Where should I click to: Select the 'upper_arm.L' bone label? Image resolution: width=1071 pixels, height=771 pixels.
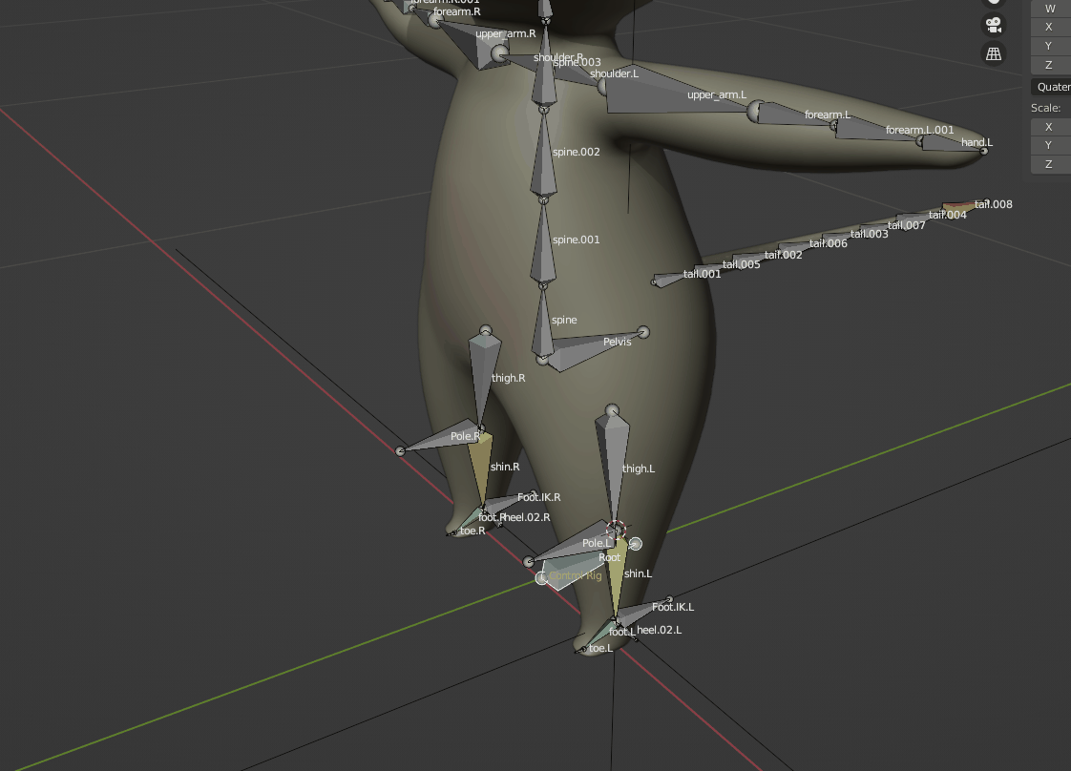(717, 94)
